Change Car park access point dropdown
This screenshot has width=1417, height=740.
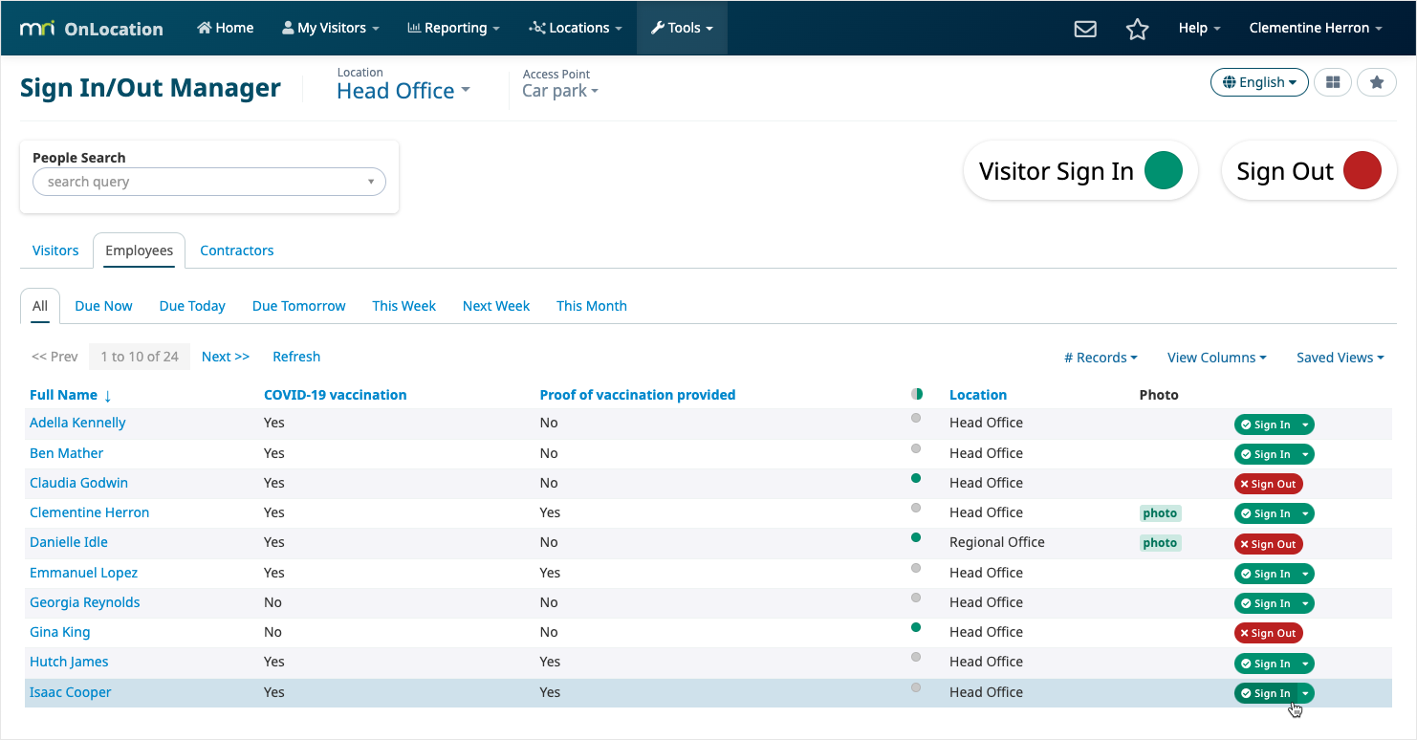click(560, 91)
